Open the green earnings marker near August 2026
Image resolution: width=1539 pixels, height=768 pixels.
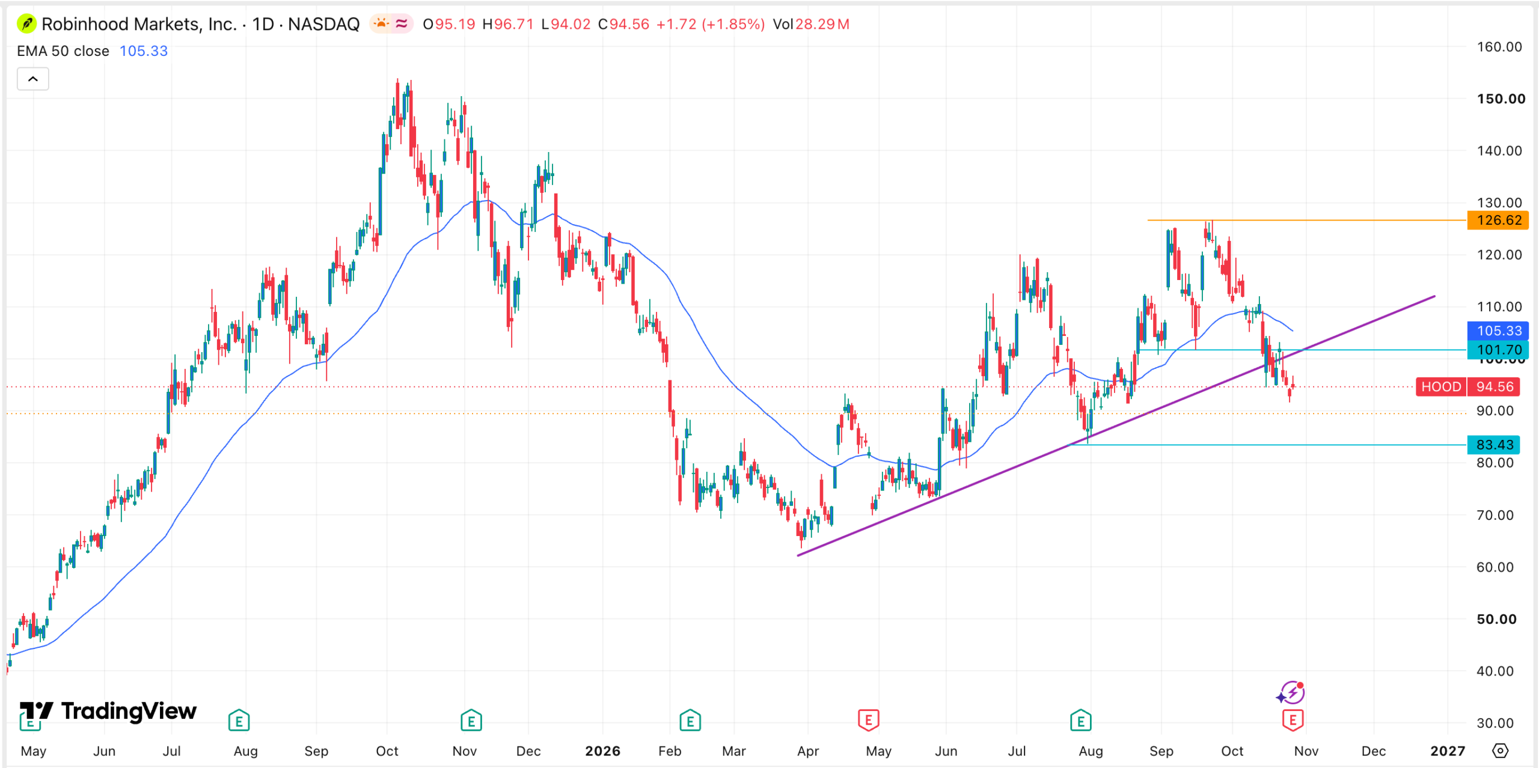click(1080, 720)
